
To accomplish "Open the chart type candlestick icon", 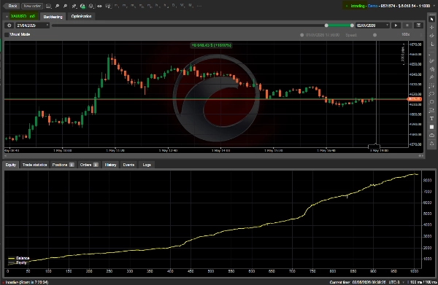I will [x=74, y=6].
